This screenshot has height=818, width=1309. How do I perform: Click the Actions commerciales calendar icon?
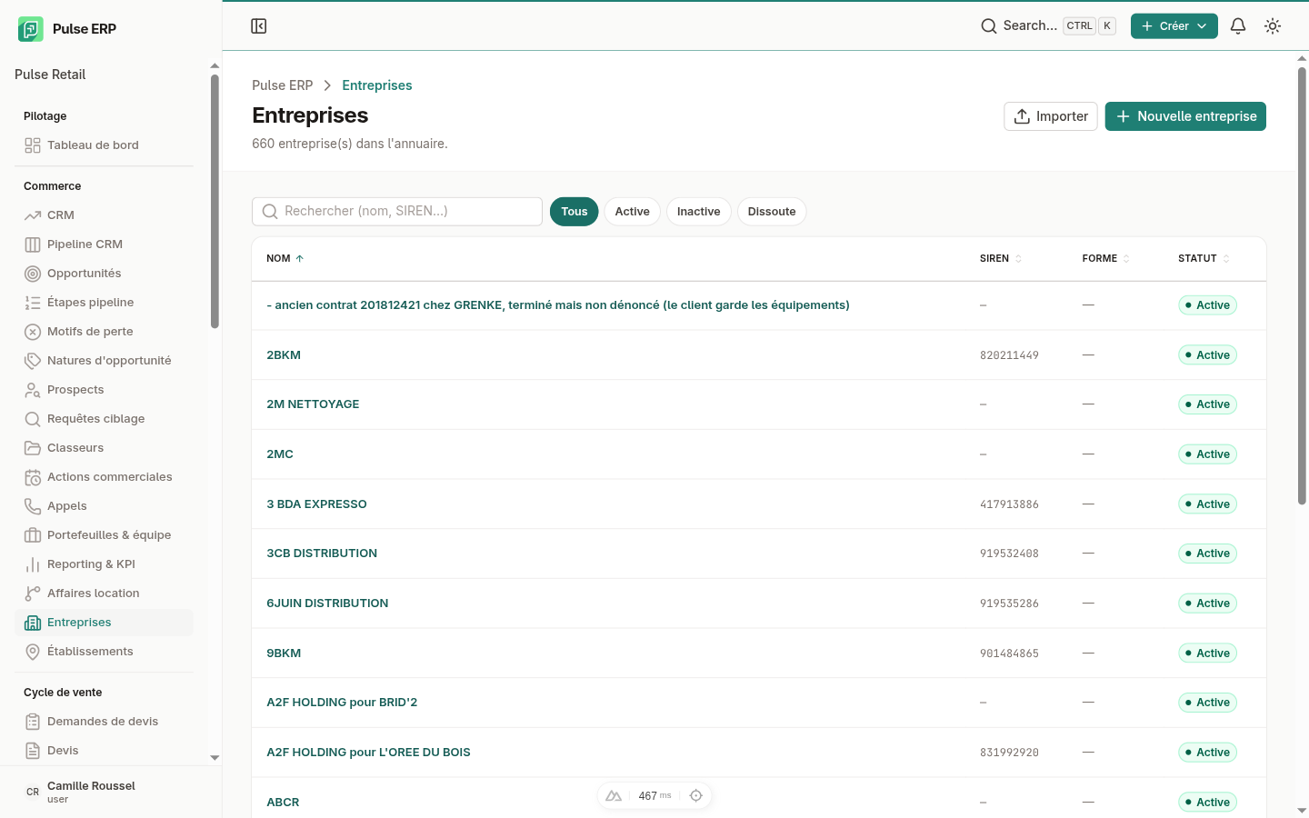click(33, 477)
